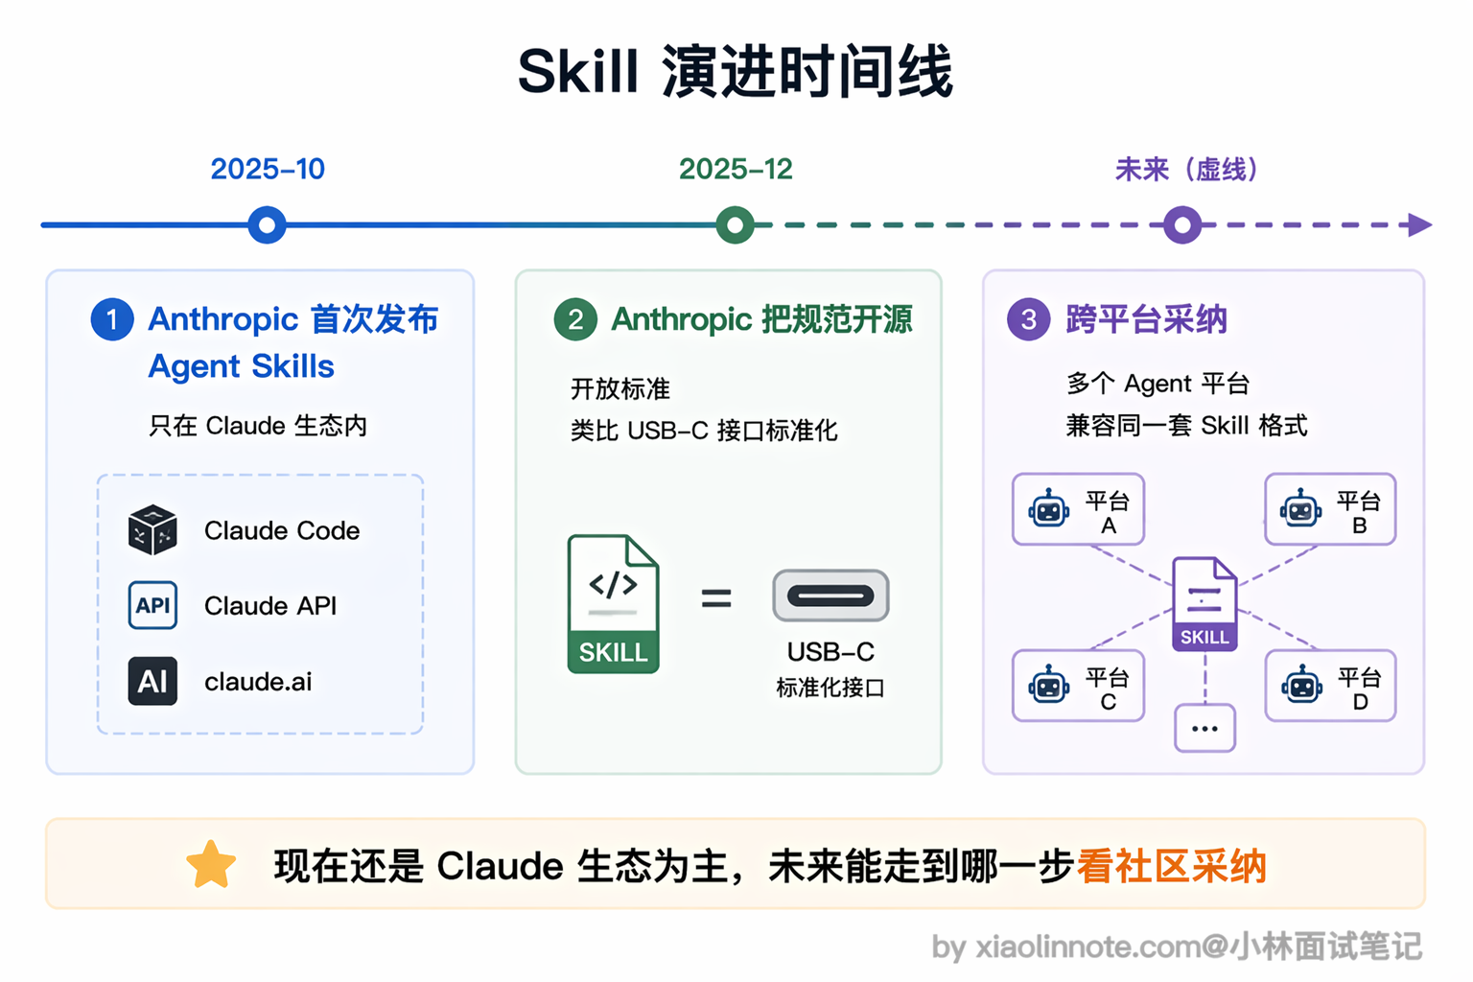Click the ellipsis box below SKILL icon
Viewport: 1473px width, 982px height.
tap(1204, 729)
